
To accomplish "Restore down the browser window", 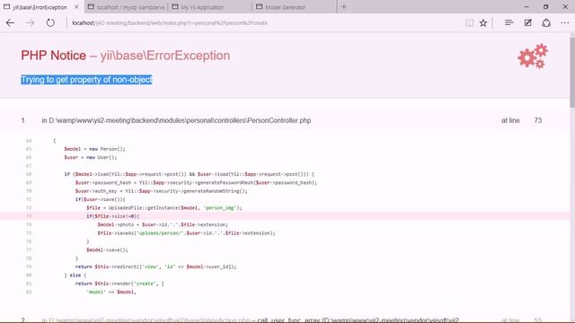I will (545, 6).
